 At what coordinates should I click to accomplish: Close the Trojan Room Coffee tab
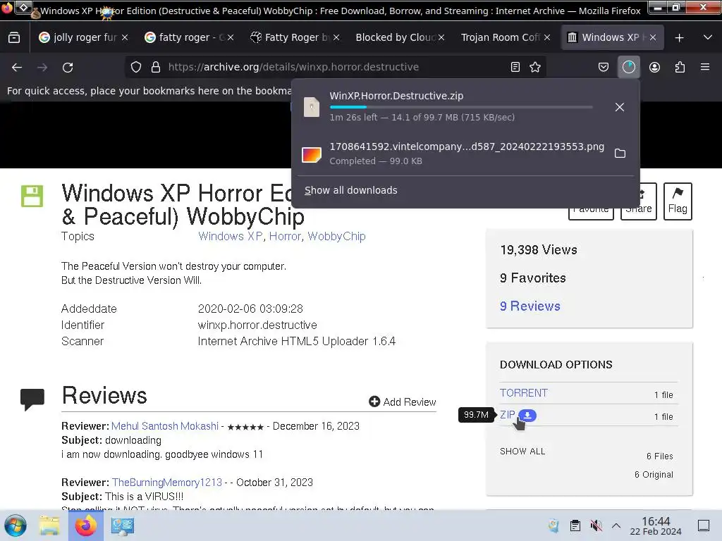coord(547,38)
